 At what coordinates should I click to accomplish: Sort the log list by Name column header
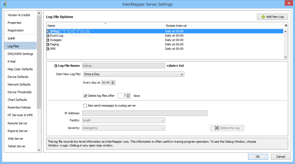point(105,26)
